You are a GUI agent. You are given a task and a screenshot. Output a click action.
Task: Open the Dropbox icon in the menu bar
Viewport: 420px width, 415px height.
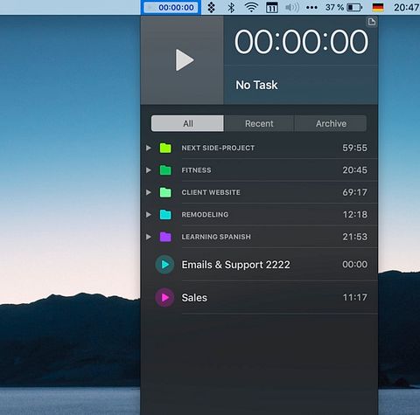[211, 7]
